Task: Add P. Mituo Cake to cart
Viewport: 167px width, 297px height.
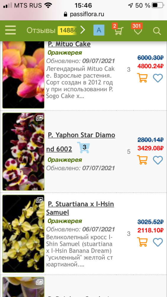Action: (x=142, y=78)
